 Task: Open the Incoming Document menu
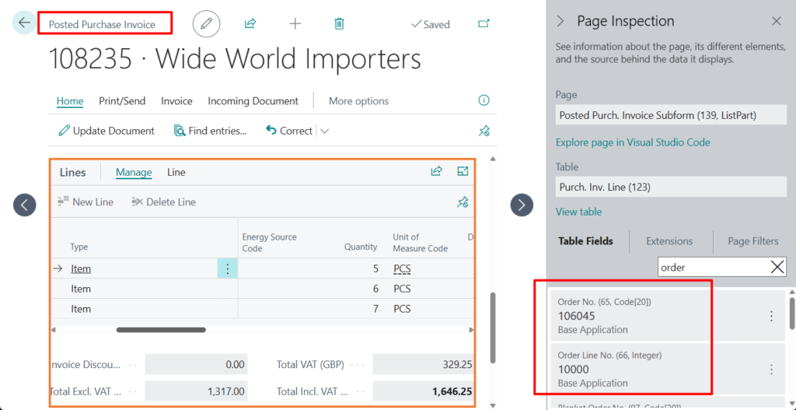click(253, 101)
